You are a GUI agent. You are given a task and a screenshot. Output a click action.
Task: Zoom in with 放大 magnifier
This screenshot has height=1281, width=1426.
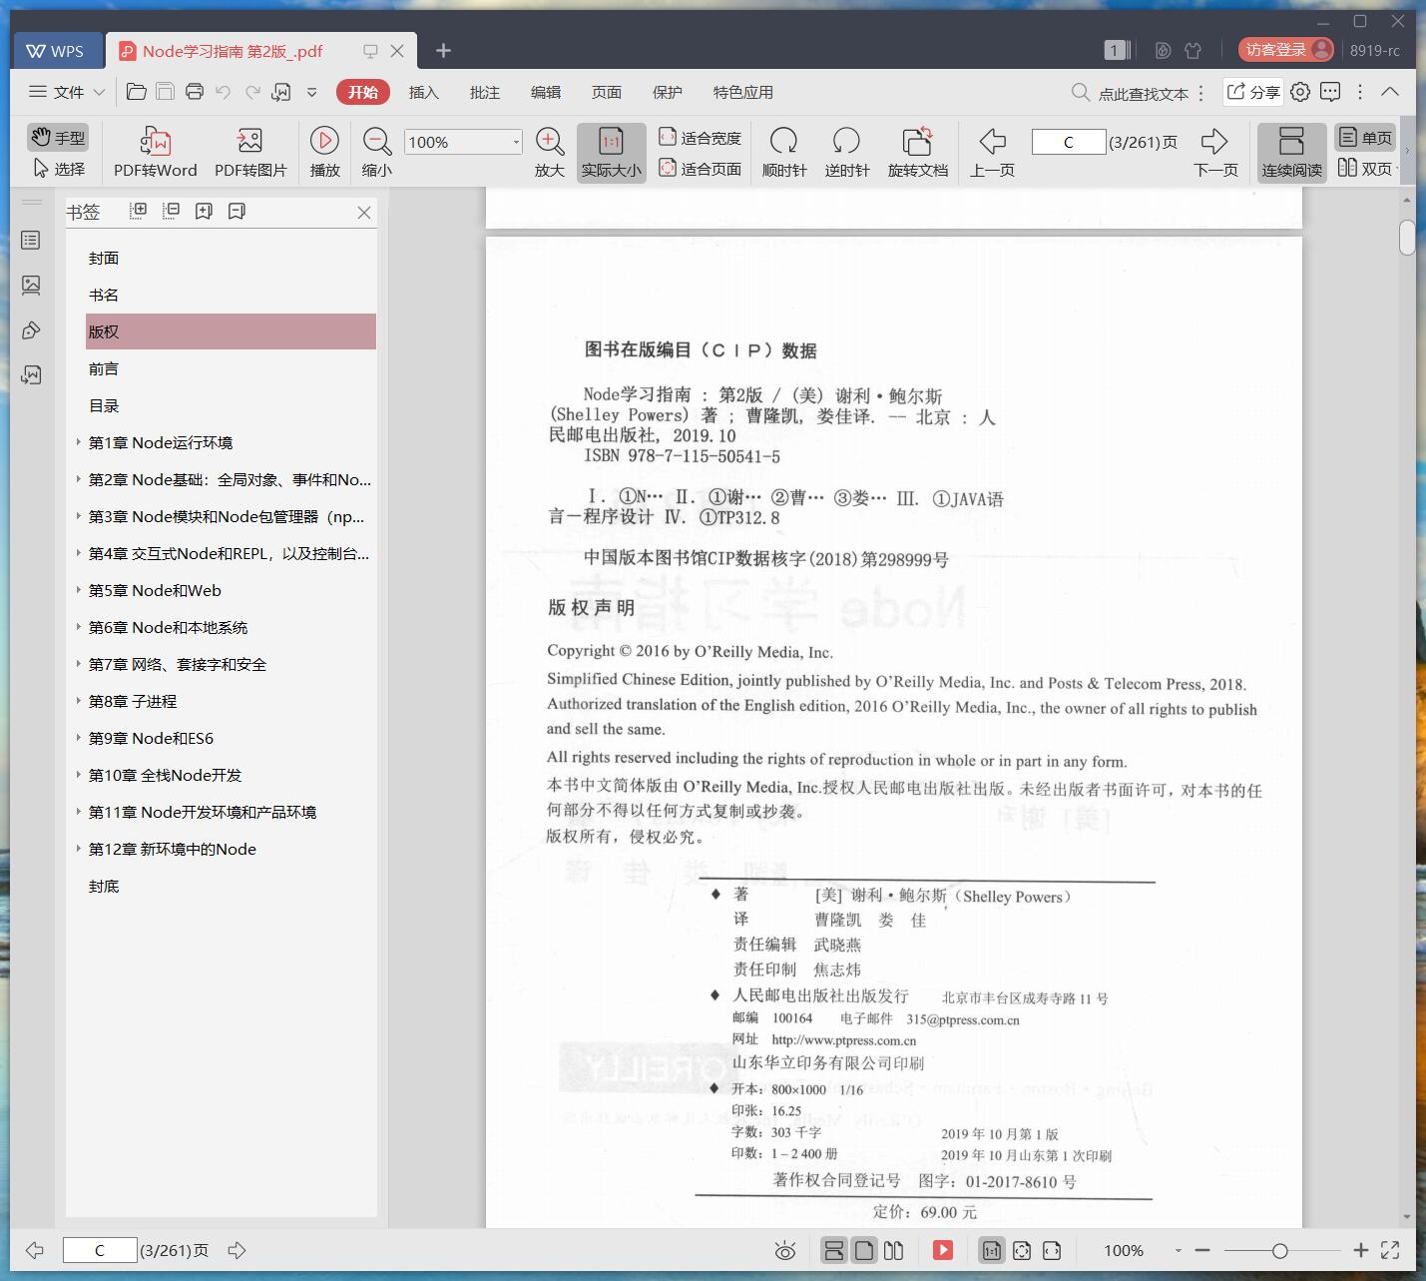click(x=550, y=152)
